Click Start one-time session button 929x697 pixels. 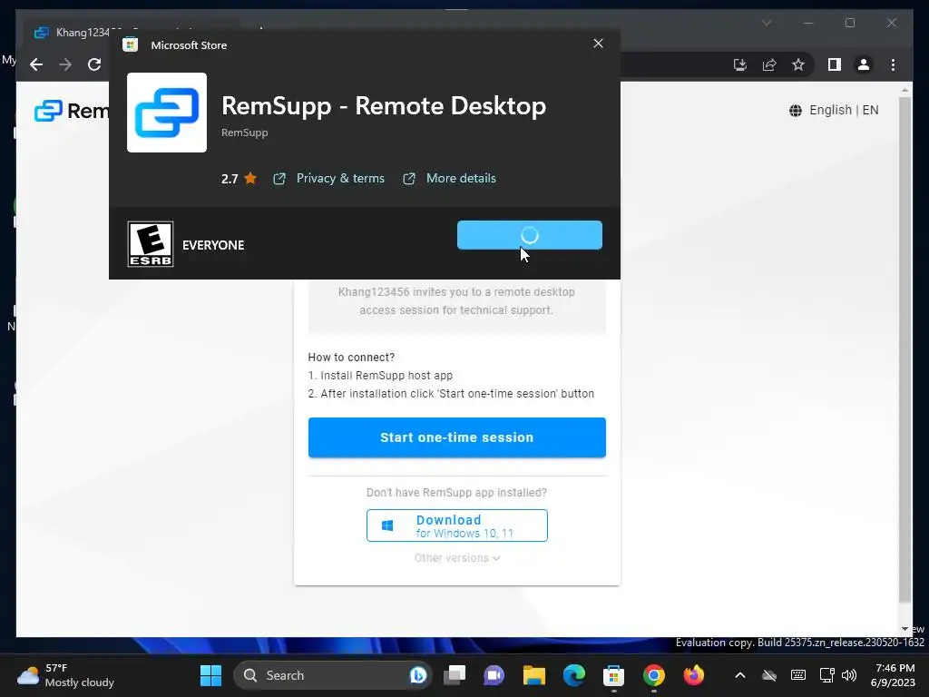457,437
